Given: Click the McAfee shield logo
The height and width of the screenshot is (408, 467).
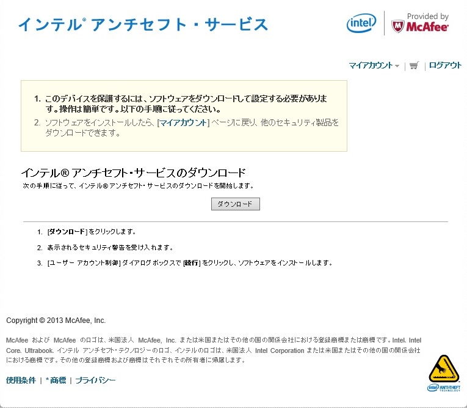Looking at the screenshot, I should (397, 26).
